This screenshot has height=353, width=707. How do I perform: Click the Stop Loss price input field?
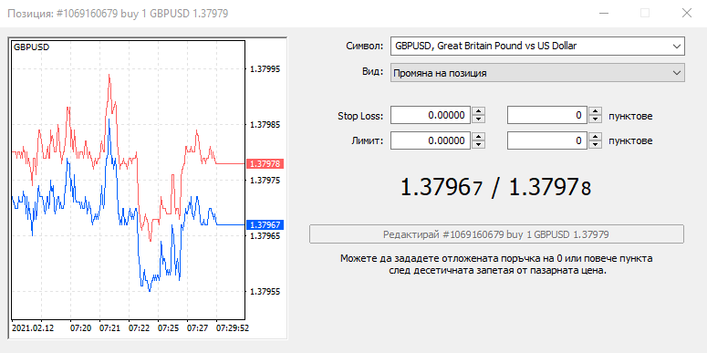pos(431,115)
